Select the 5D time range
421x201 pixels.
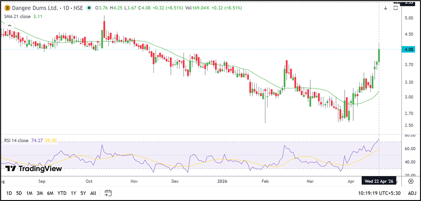coord(19,193)
